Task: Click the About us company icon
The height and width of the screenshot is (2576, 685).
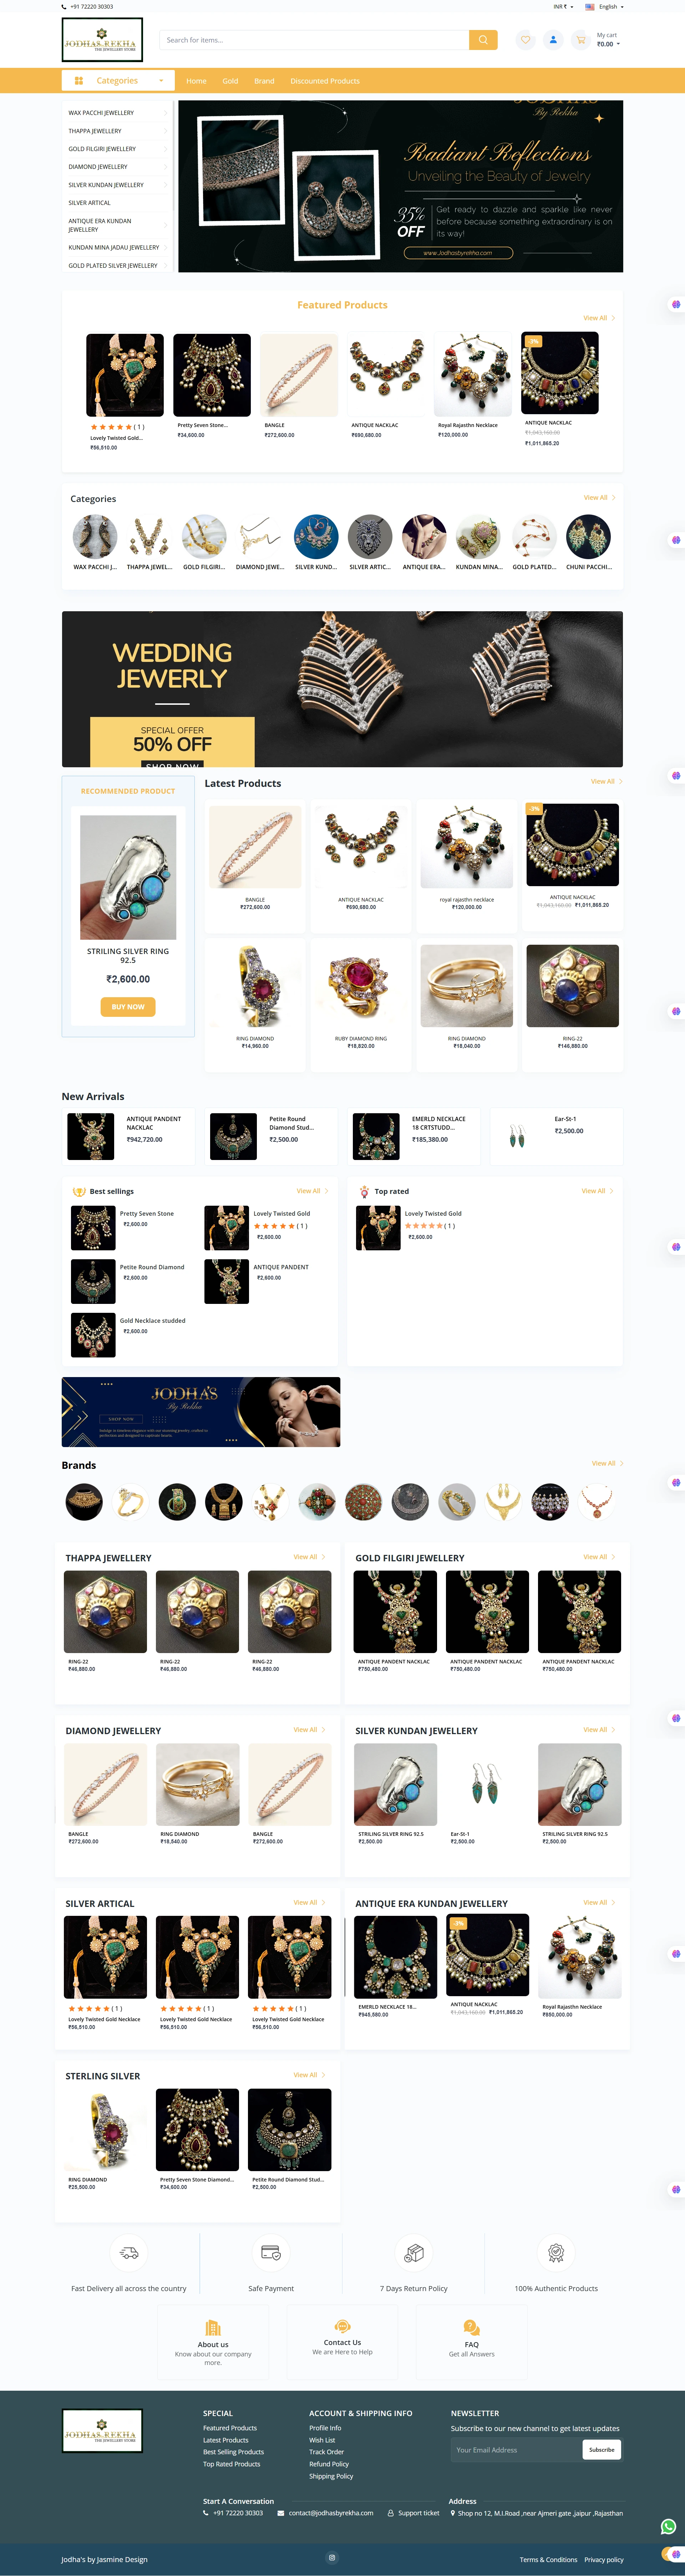Action: pos(213,2328)
